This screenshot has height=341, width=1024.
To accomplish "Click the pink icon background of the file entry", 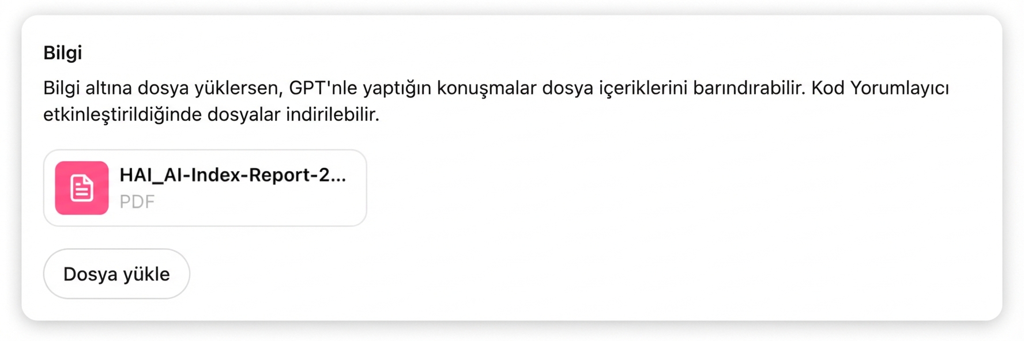I will point(81,188).
